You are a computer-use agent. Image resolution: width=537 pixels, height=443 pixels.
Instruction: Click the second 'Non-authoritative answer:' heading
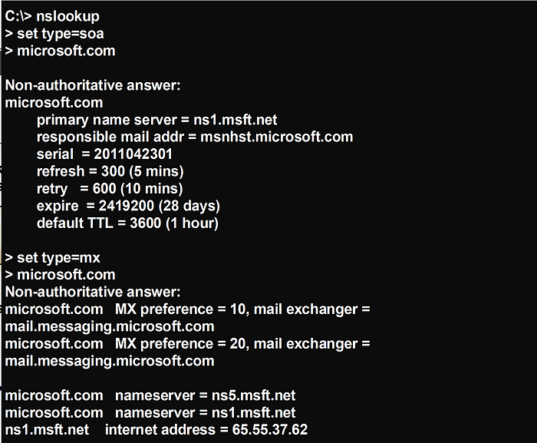[x=93, y=292]
